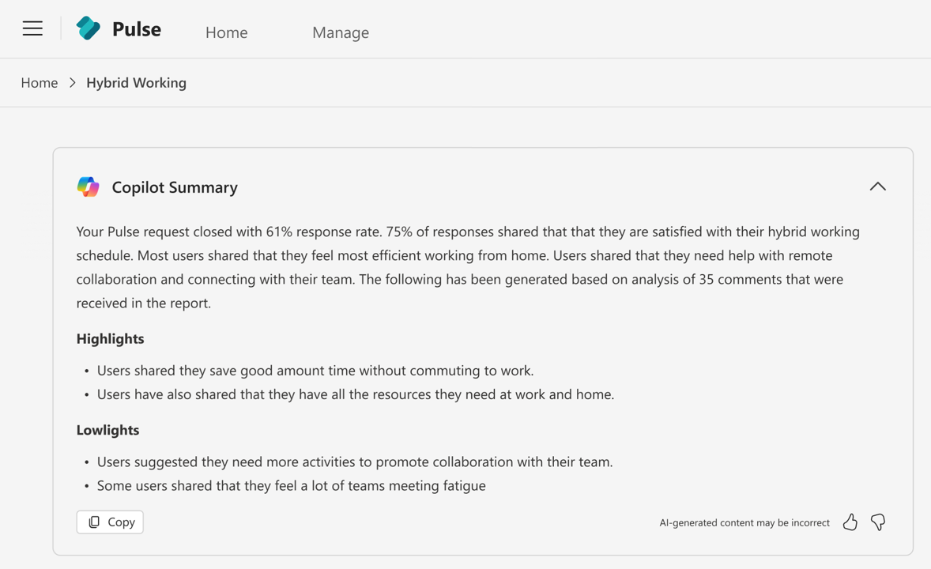Select the Hybrid Working breadcrumb
Viewport: 931px width, 569px height.
[x=136, y=82]
